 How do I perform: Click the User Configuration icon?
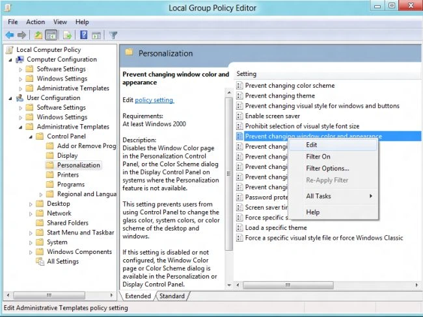(x=20, y=98)
